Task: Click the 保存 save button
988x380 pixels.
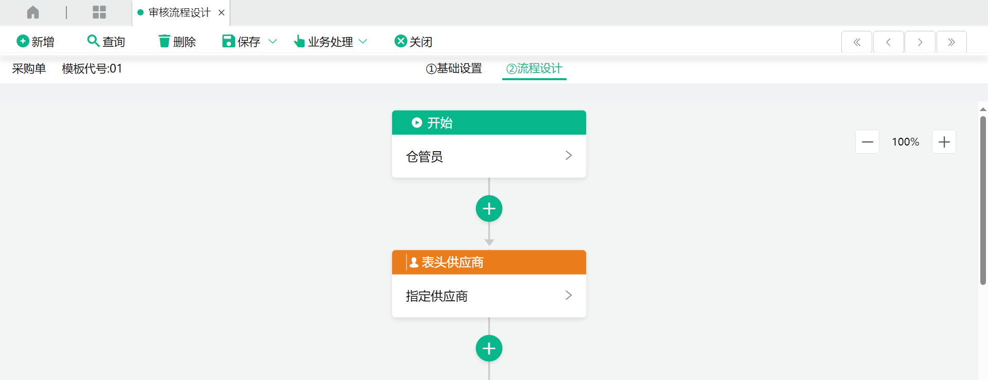Action: click(x=241, y=42)
